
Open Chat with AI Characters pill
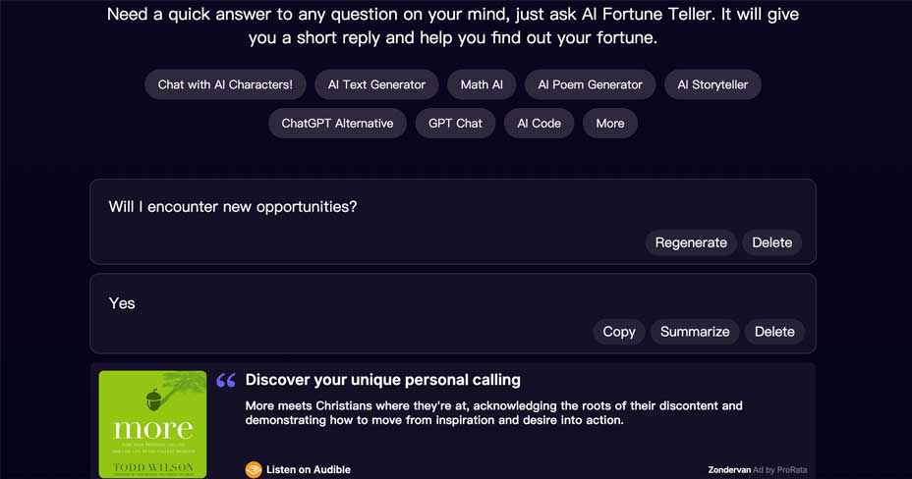225,84
